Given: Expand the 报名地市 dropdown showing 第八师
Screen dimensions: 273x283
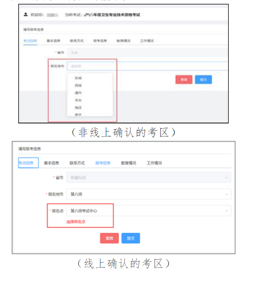Looking at the screenshot, I should 149,194.
